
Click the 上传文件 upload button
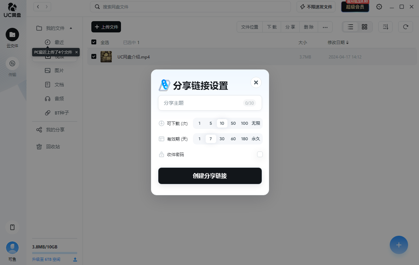(x=106, y=27)
